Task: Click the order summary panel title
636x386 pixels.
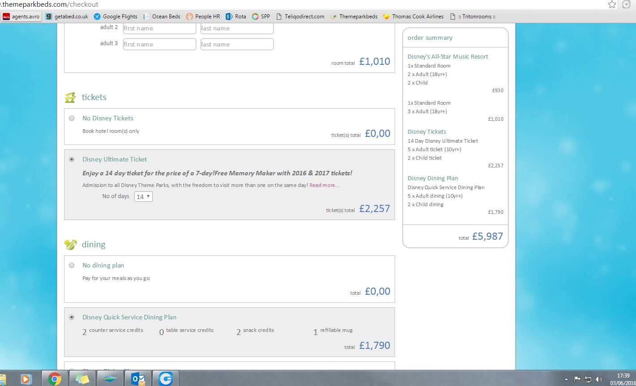Action: tap(430, 38)
